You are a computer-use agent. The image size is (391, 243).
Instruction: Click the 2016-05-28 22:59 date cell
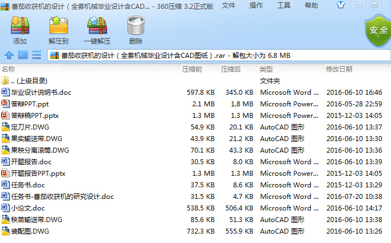354,104
